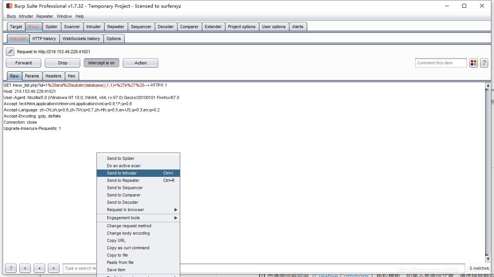Select Copy URL menu entry

point(138,240)
